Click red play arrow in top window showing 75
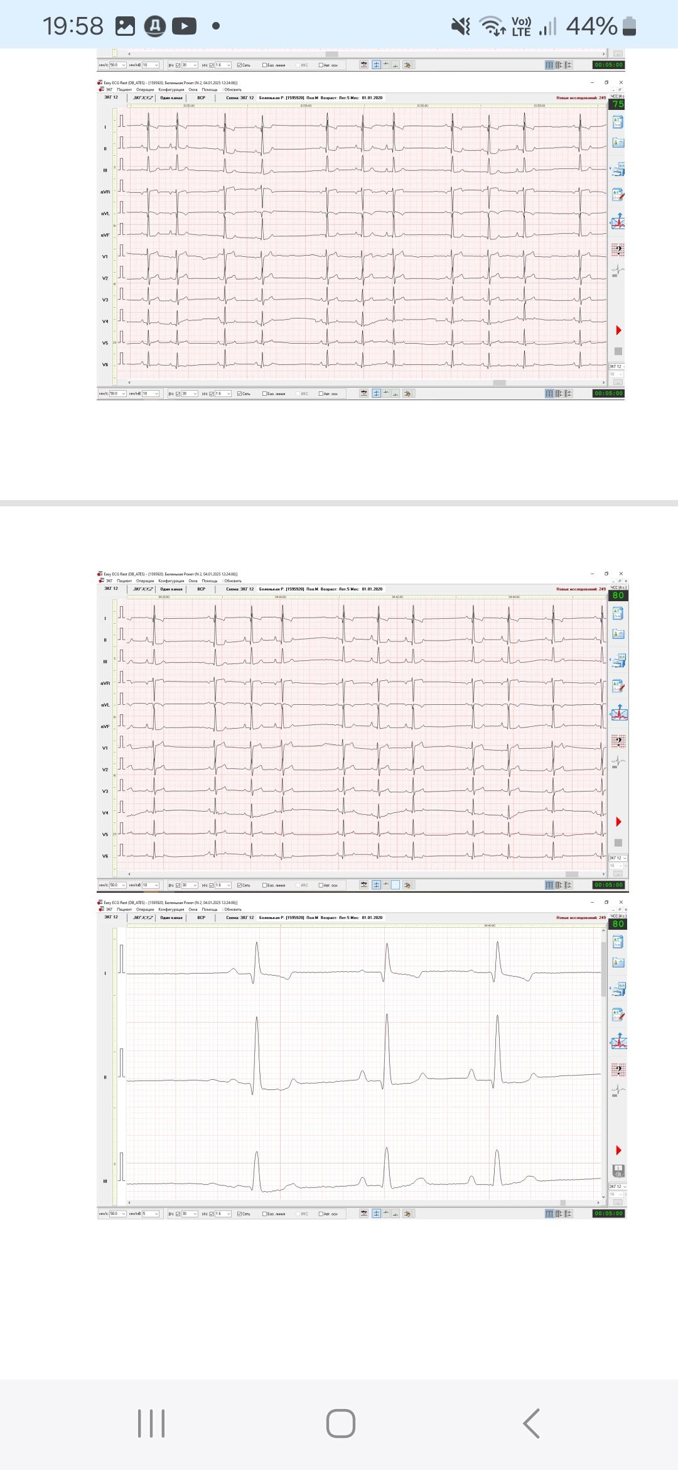 coord(618,330)
